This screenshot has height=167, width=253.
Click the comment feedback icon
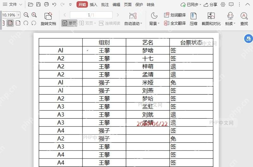(x=231, y=4)
